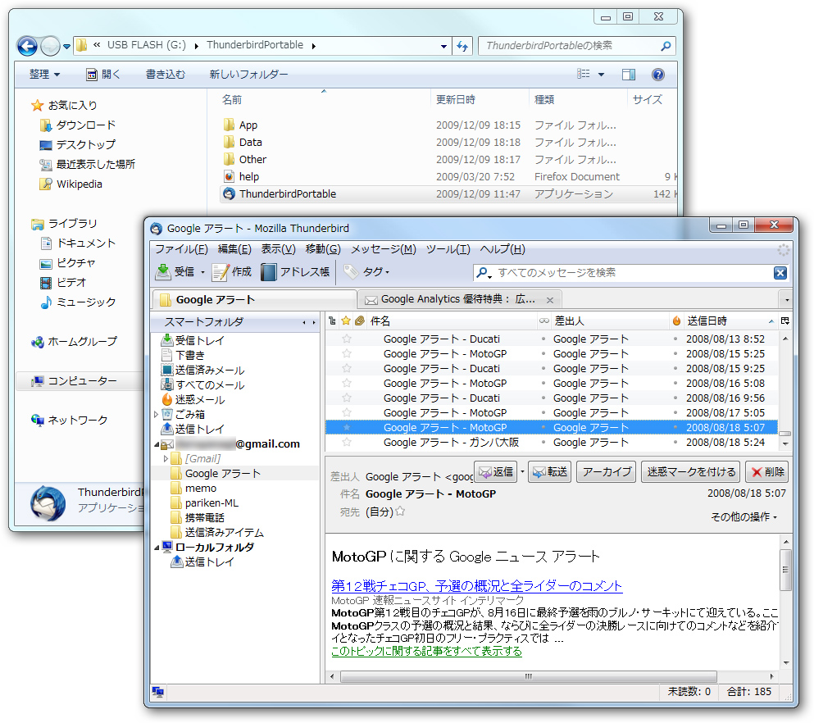
Task: Click the 転送 (Forward) icon
Action: coord(551,471)
